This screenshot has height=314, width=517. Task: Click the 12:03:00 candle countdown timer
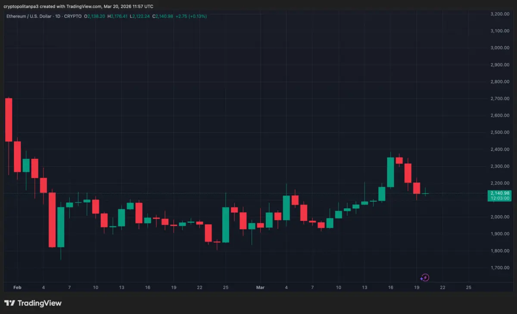[499, 198]
